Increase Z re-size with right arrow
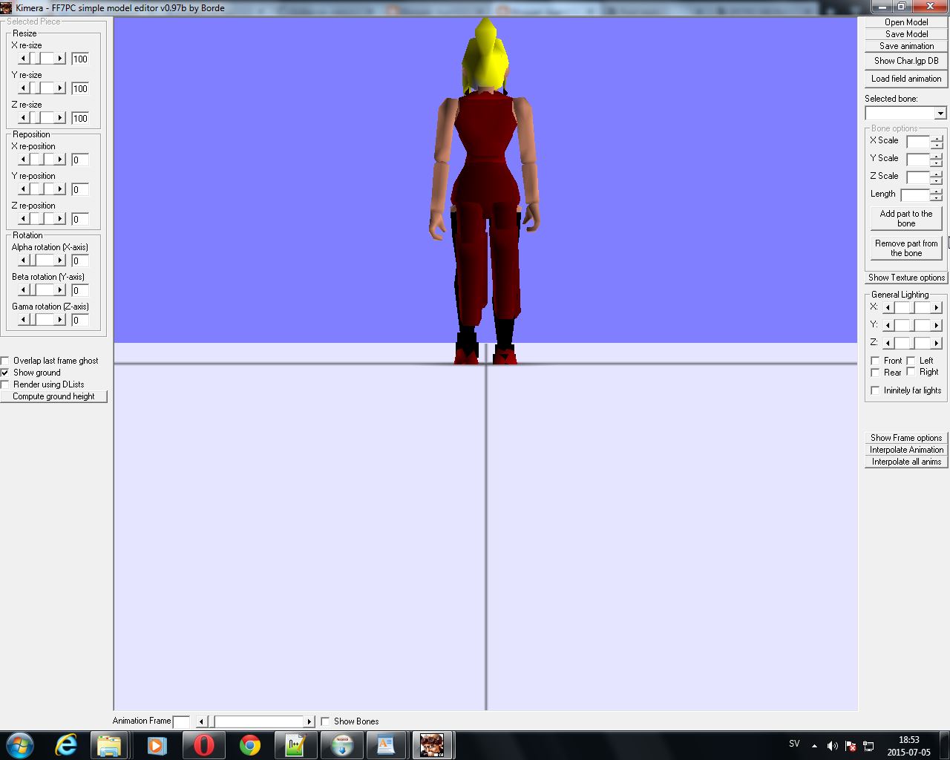The width and height of the screenshot is (950, 760). coord(60,118)
